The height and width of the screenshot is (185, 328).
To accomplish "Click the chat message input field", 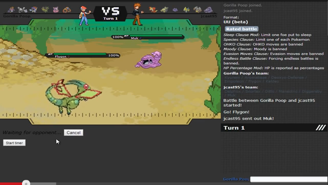I will click(x=289, y=179).
